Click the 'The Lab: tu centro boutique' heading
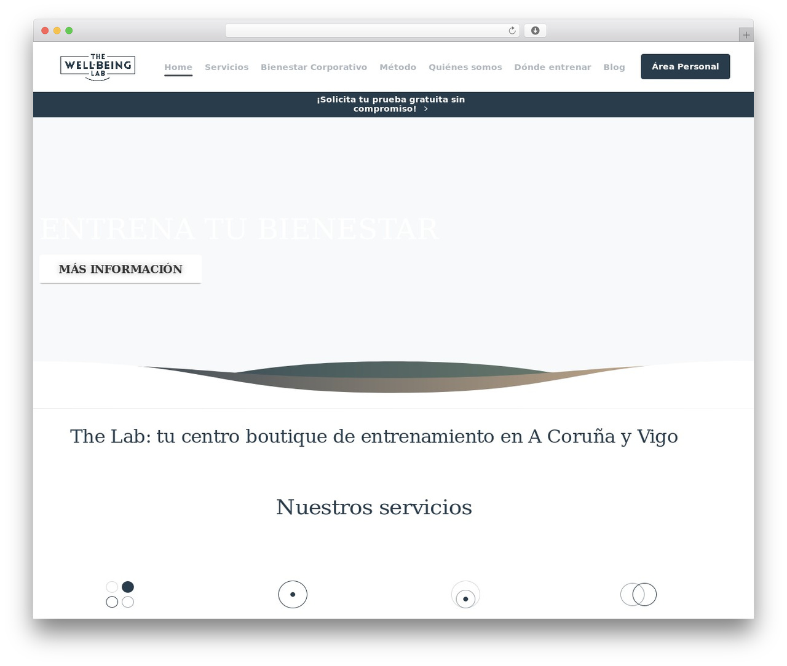787x666 pixels. click(374, 436)
